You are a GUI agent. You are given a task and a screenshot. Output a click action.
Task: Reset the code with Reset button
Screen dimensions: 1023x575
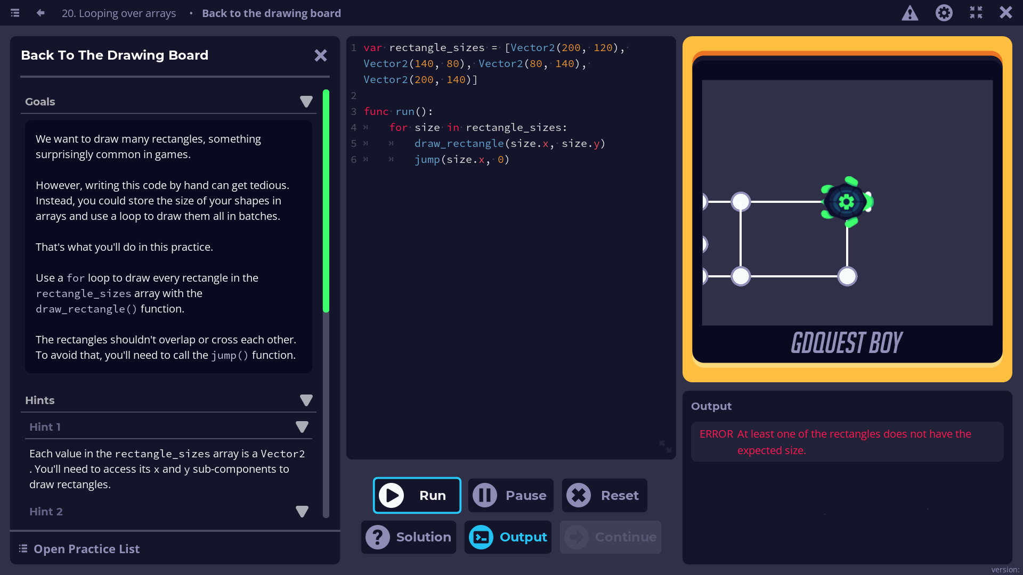[x=604, y=495]
